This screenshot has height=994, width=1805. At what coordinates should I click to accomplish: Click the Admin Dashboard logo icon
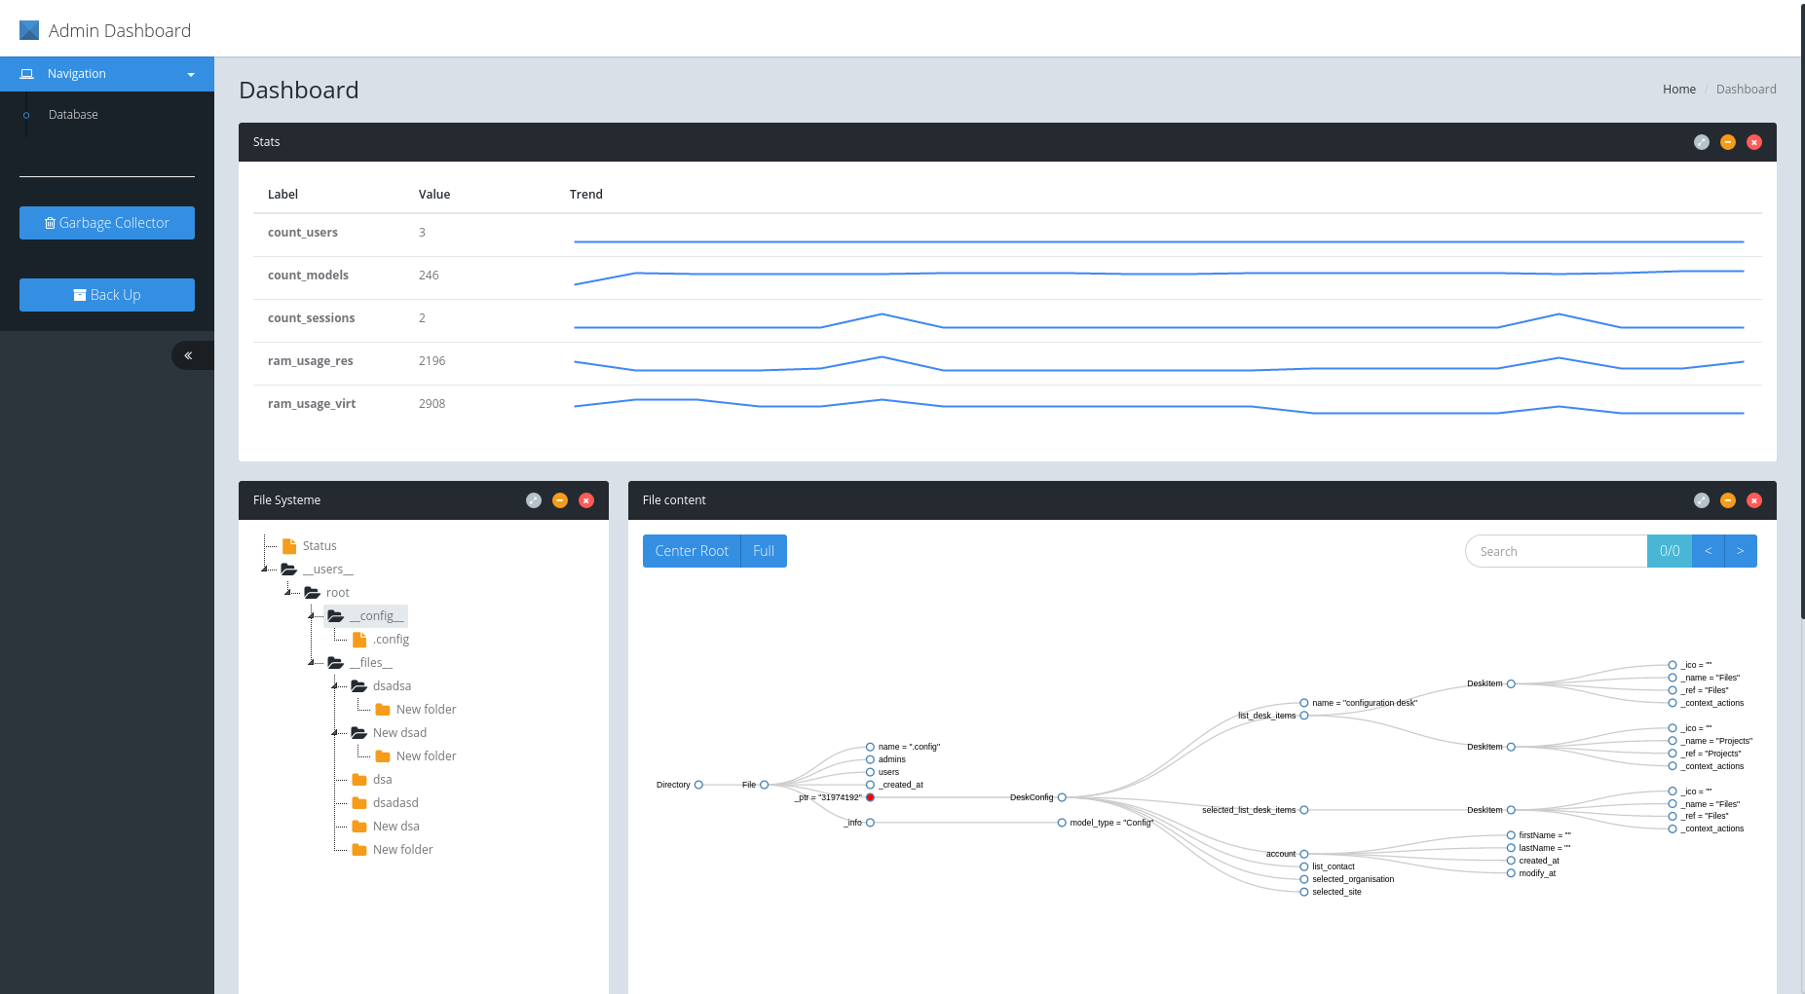click(x=28, y=28)
